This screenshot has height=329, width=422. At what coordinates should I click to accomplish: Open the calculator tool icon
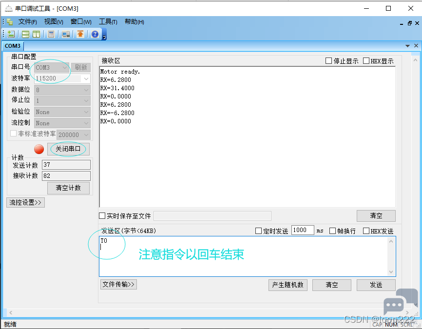pyautogui.click(x=51, y=34)
